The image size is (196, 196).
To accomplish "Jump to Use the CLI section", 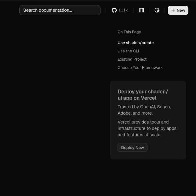I will click(128, 51).
